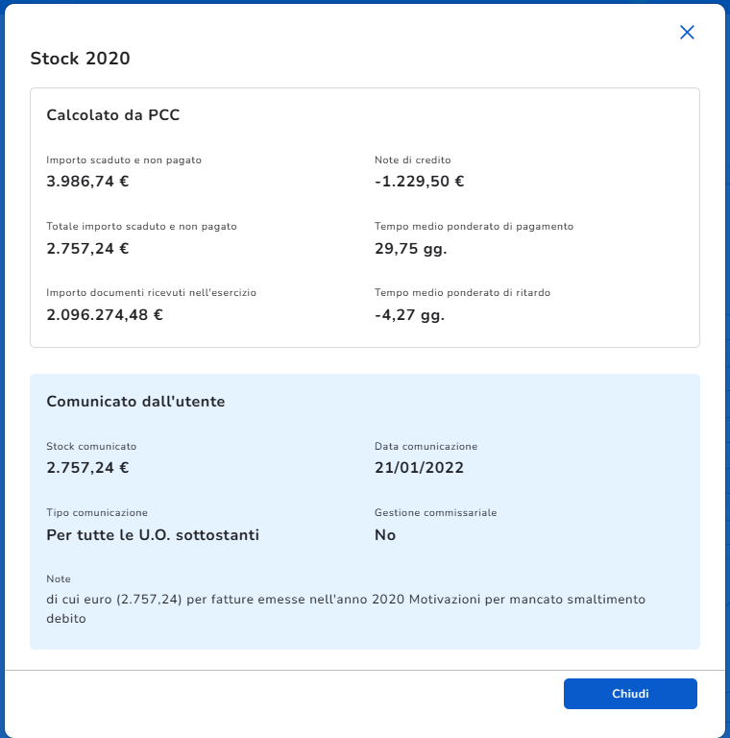This screenshot has height=738, width=730.
Task: Click the Data comunicazione label
Action: (x=426, y=447)
